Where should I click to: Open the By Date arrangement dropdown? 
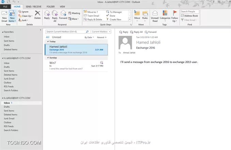coord(89,37)
